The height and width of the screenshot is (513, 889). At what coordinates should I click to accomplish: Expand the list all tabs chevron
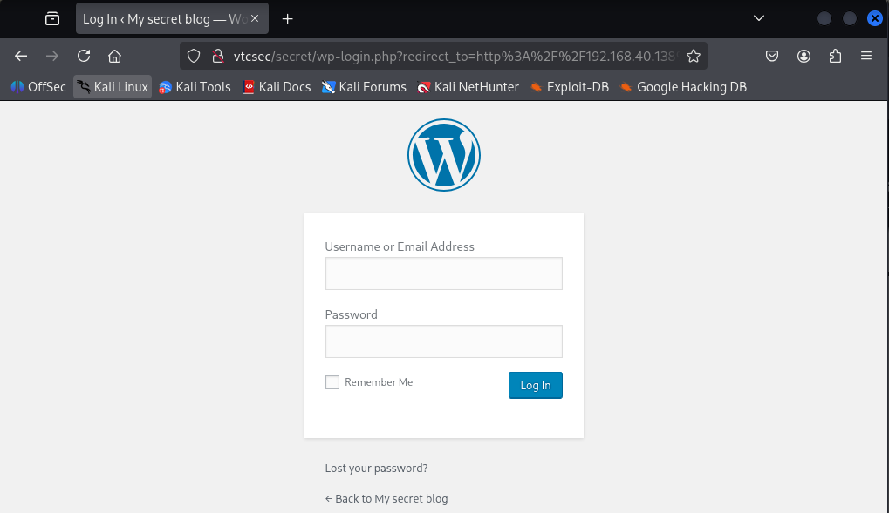[x=759, y=18]
